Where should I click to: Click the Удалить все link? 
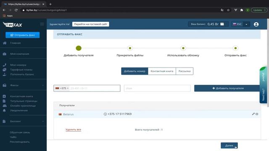point(73,130)
